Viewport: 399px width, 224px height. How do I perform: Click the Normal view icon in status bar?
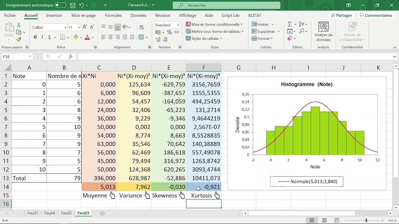[312, 221]
